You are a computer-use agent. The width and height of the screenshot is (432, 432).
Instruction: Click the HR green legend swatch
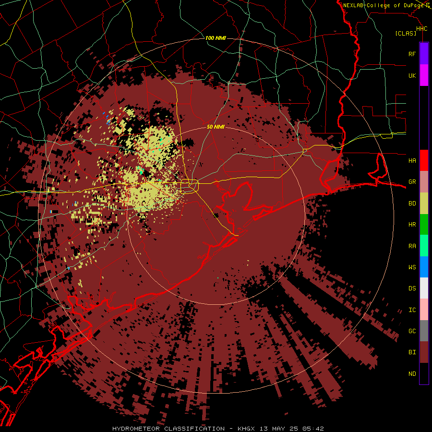424,225
